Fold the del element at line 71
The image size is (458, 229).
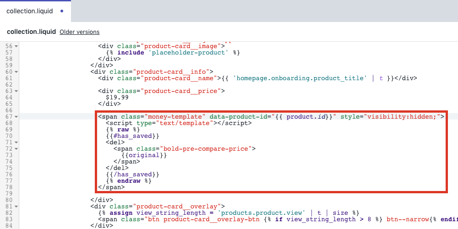point(16,142)
